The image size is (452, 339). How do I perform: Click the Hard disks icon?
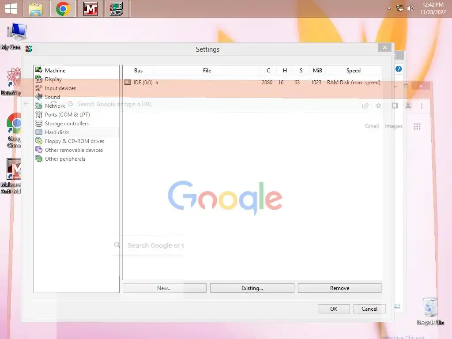tap(39, 132)
